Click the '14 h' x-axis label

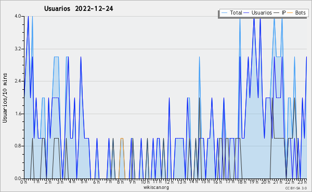tap(193, 182)
